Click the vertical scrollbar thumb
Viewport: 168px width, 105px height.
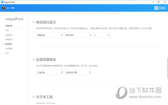[167, 68]
